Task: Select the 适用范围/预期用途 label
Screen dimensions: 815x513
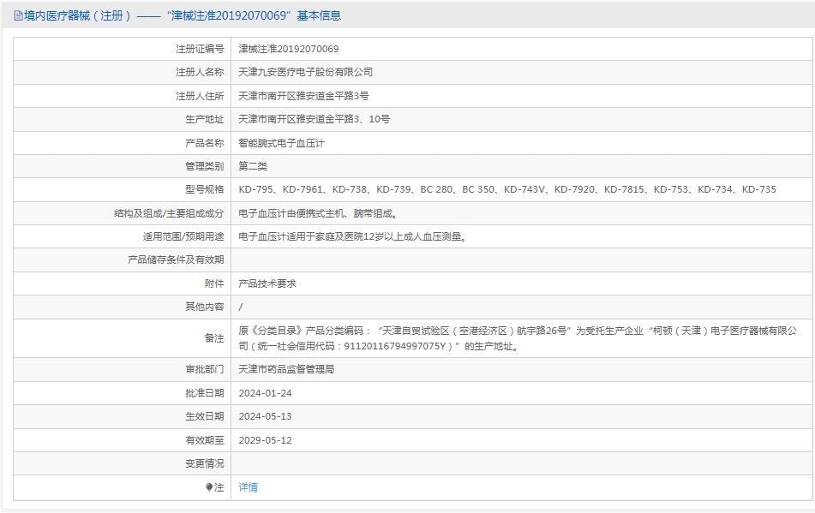Action: coord(183,236)
